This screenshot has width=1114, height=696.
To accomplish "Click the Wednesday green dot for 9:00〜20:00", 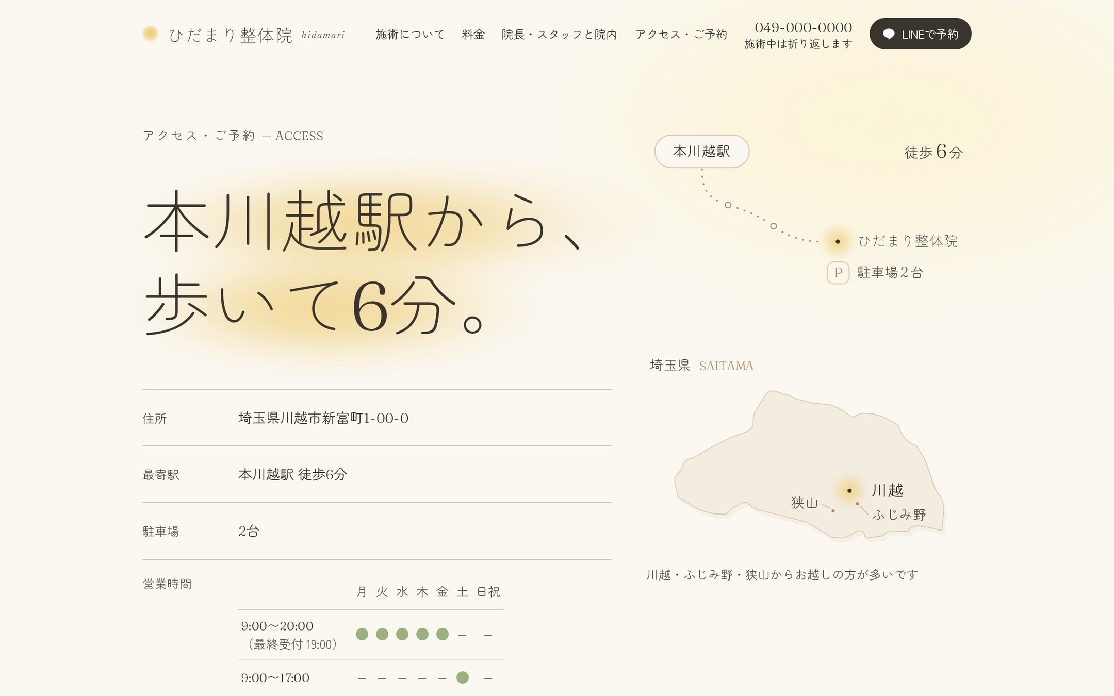I will point(402,634).
